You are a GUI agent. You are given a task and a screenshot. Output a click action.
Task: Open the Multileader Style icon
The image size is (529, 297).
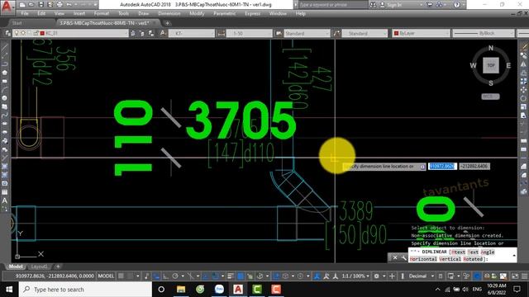tap(336, 33)
